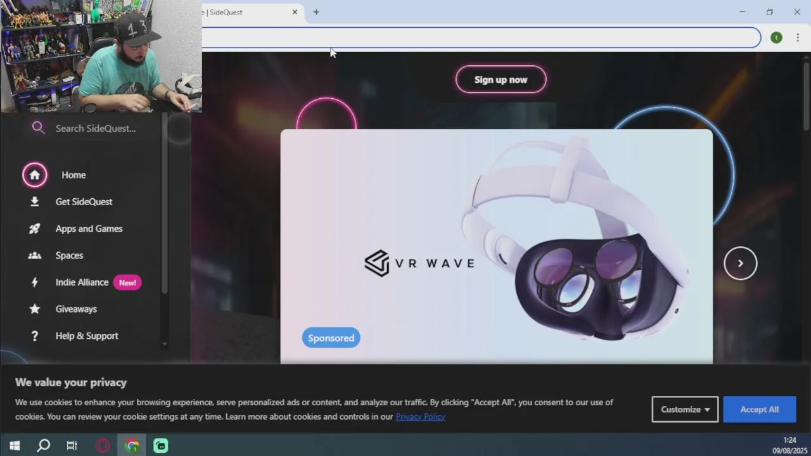Open Task View on the taskbar
The width and height of the screenshot is (811, 456).
72,446
